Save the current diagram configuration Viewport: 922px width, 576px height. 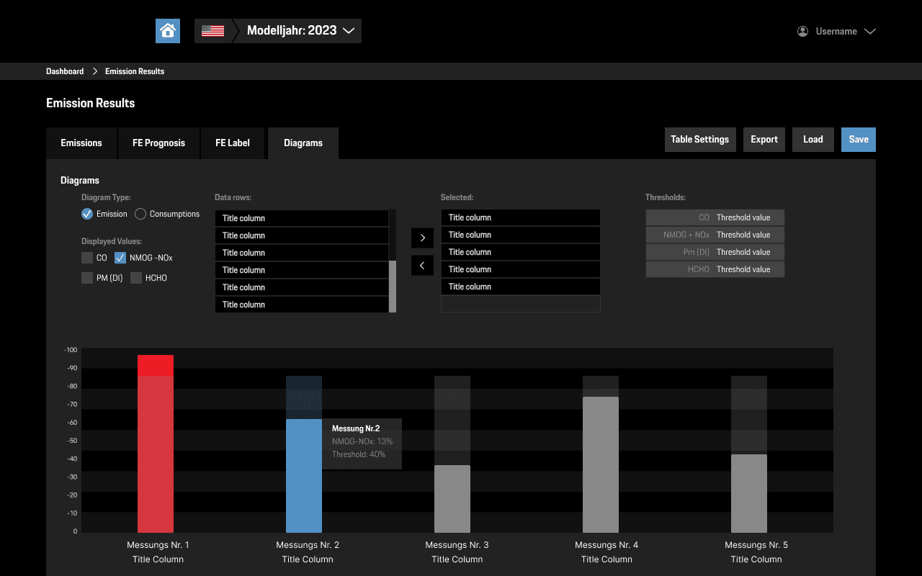click(858, 139)
